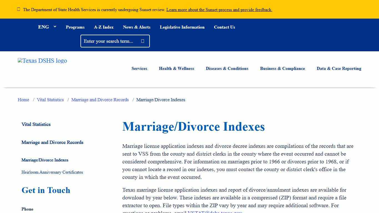Click the Sunset process feedback link

tap(219, 9)
